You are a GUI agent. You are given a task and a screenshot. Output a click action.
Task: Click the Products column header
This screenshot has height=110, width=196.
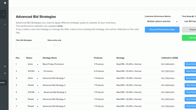pyautogui.click(x=98, y=58)
